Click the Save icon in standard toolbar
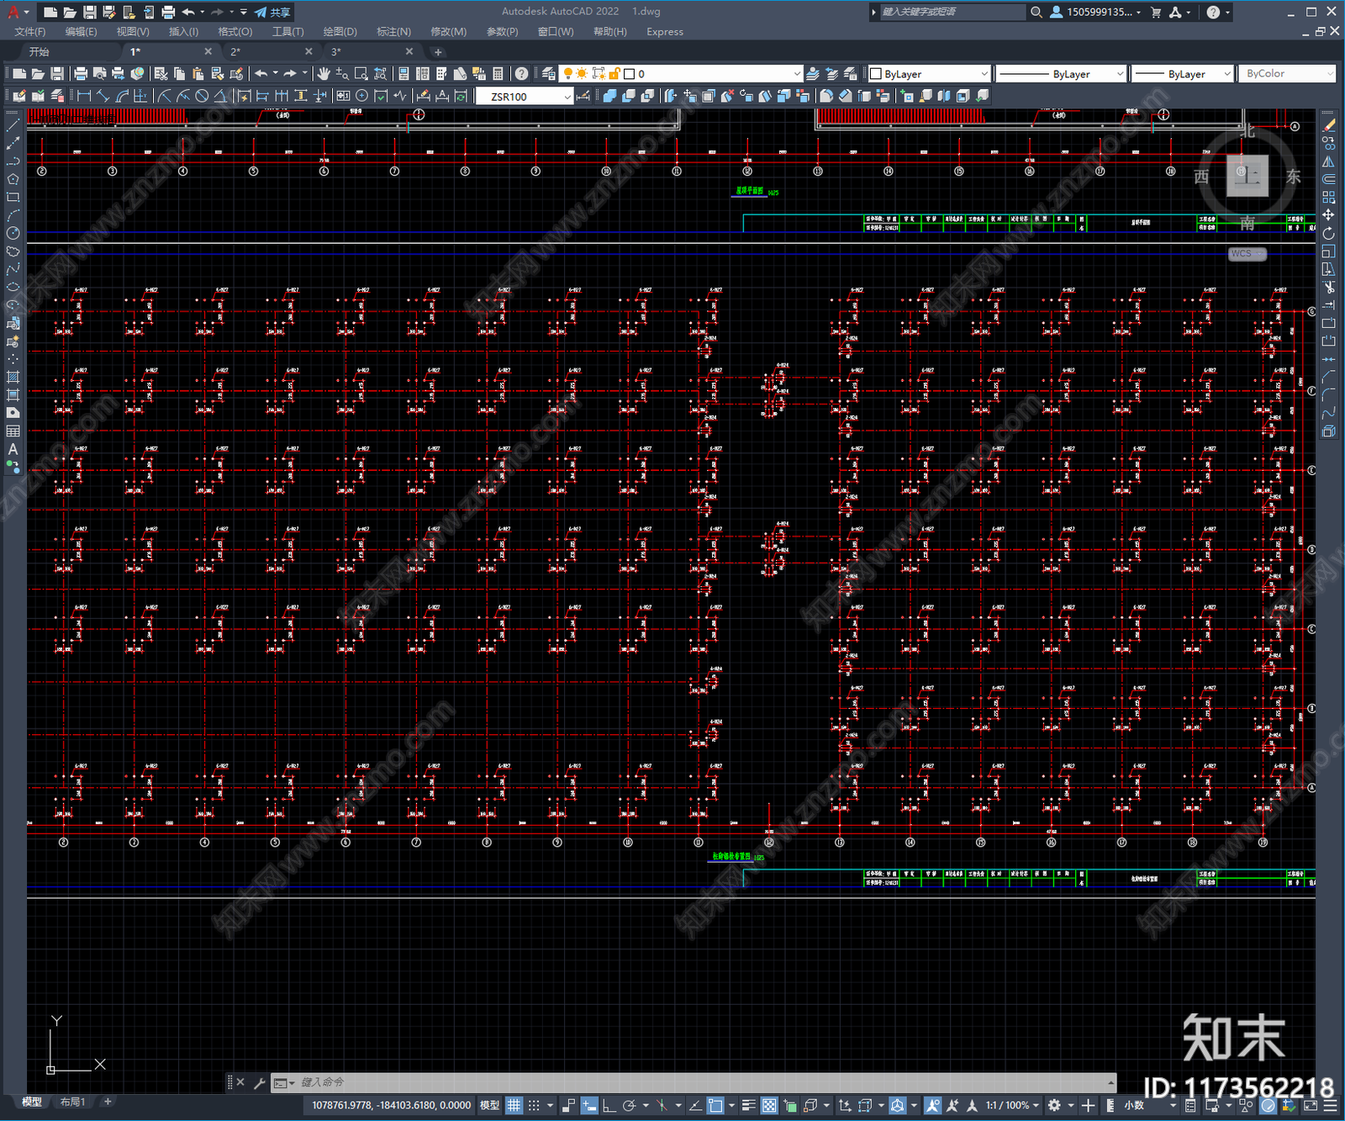Viewport: 1345px width, 1121px height. tap(57, 74)
